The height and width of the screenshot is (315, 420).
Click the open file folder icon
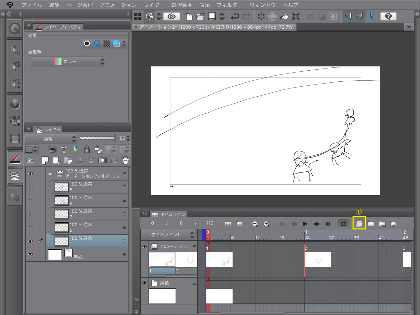pos(200,17)
